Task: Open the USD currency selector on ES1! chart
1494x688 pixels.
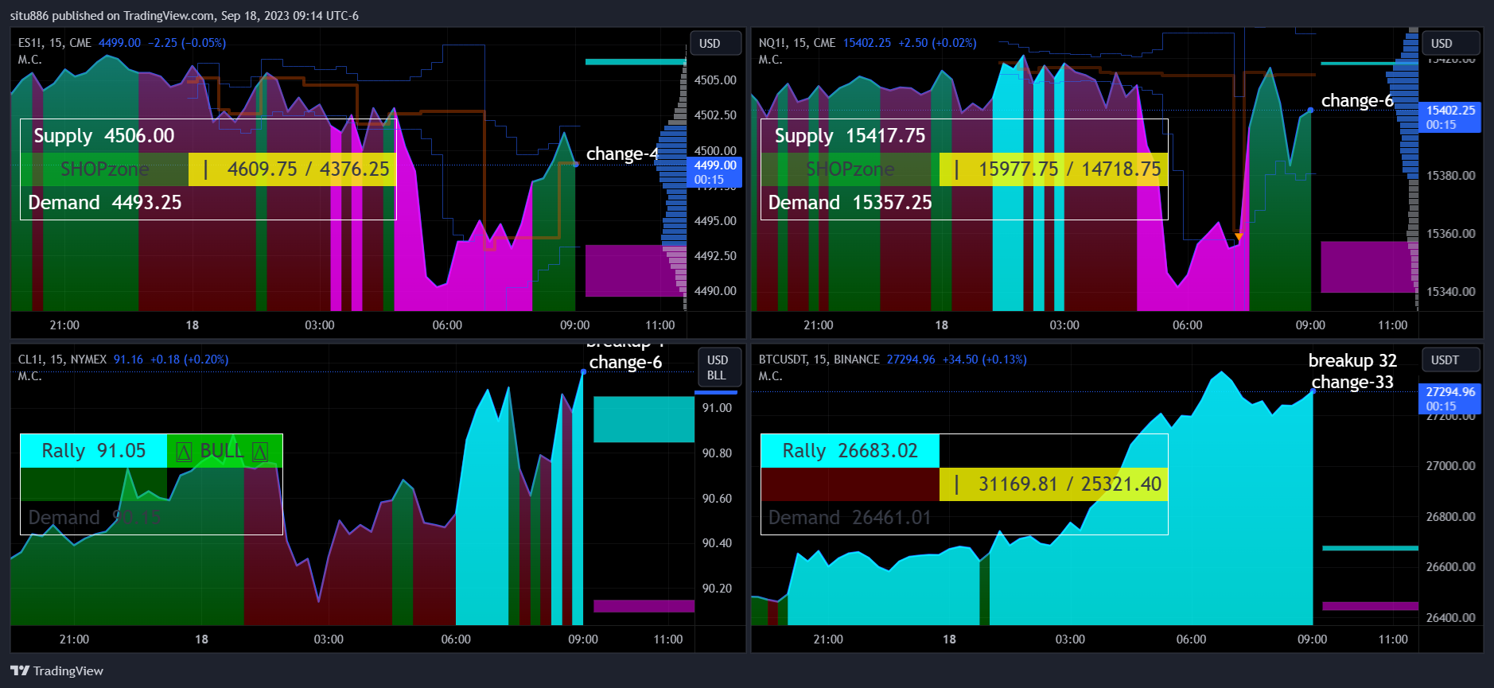Action: pos(715,44)
